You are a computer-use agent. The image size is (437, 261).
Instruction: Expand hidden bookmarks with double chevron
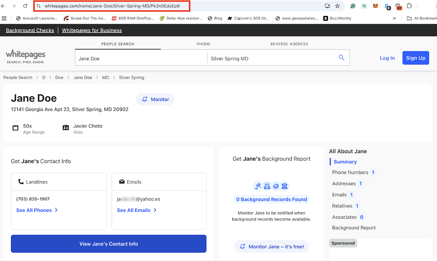pos(394,18)
